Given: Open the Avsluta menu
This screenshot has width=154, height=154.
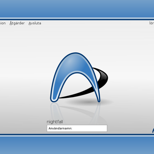Looking at the screenshot, I should (x=35, y=23).
